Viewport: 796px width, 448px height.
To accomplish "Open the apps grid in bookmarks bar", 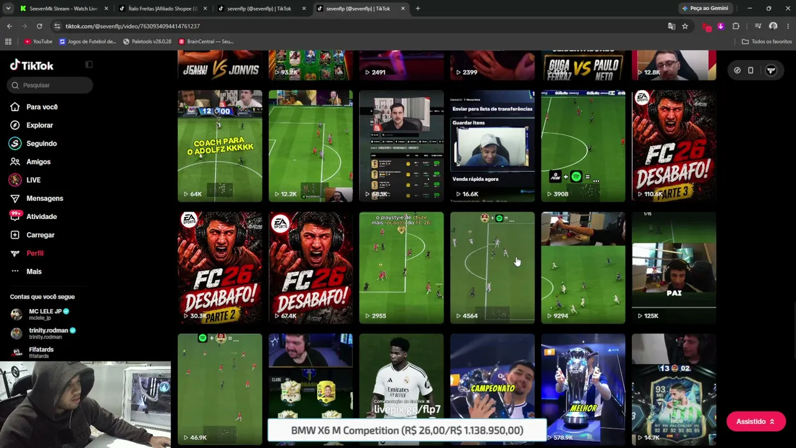I will (x=8, y=42).
